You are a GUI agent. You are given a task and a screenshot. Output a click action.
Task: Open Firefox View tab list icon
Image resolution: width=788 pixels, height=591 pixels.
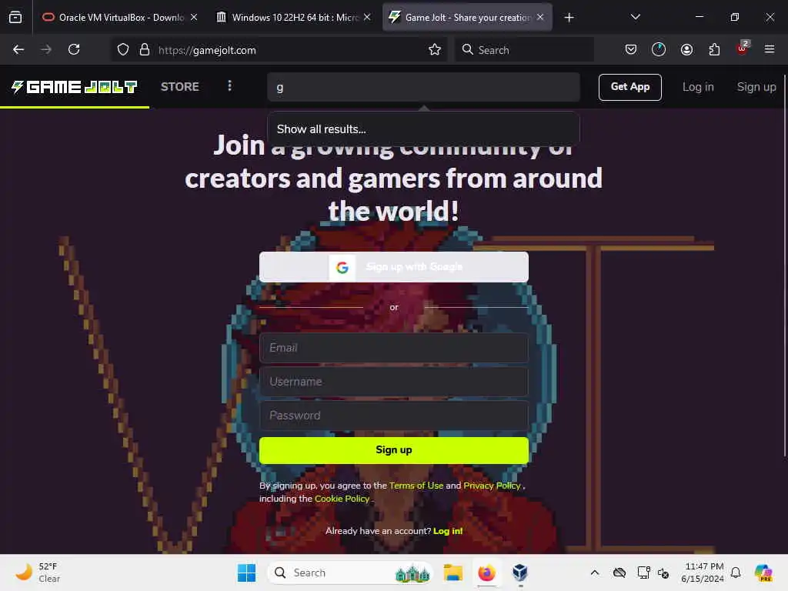15,17
